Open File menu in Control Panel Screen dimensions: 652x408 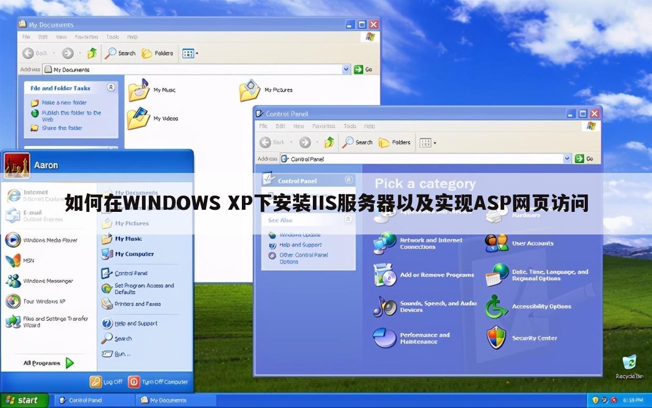tap(263, 126)
